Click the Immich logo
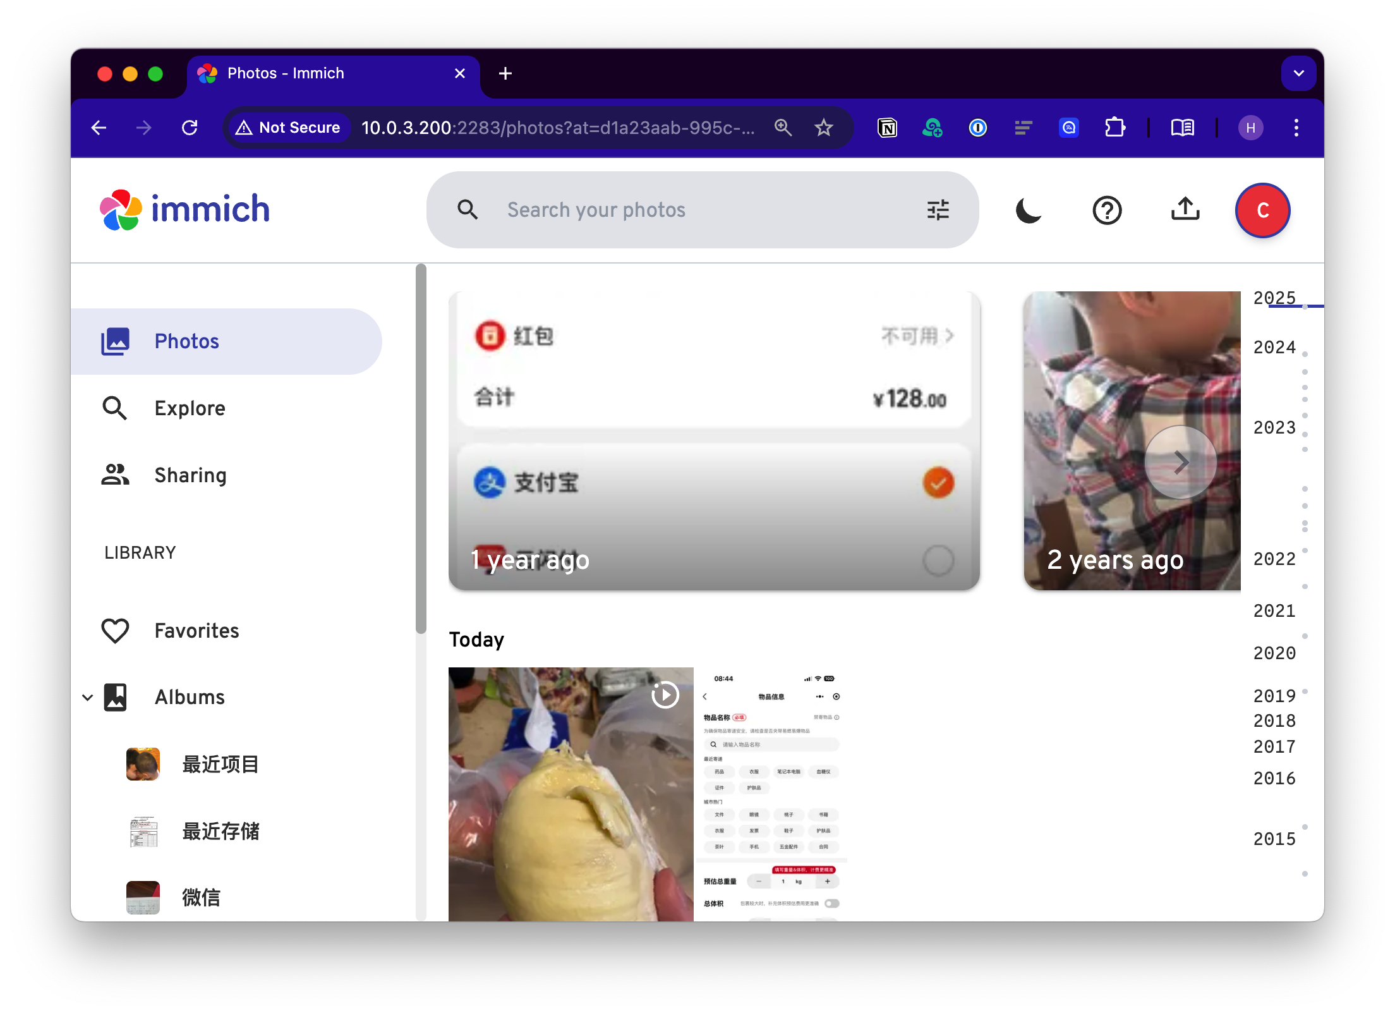 click(185, 209)
